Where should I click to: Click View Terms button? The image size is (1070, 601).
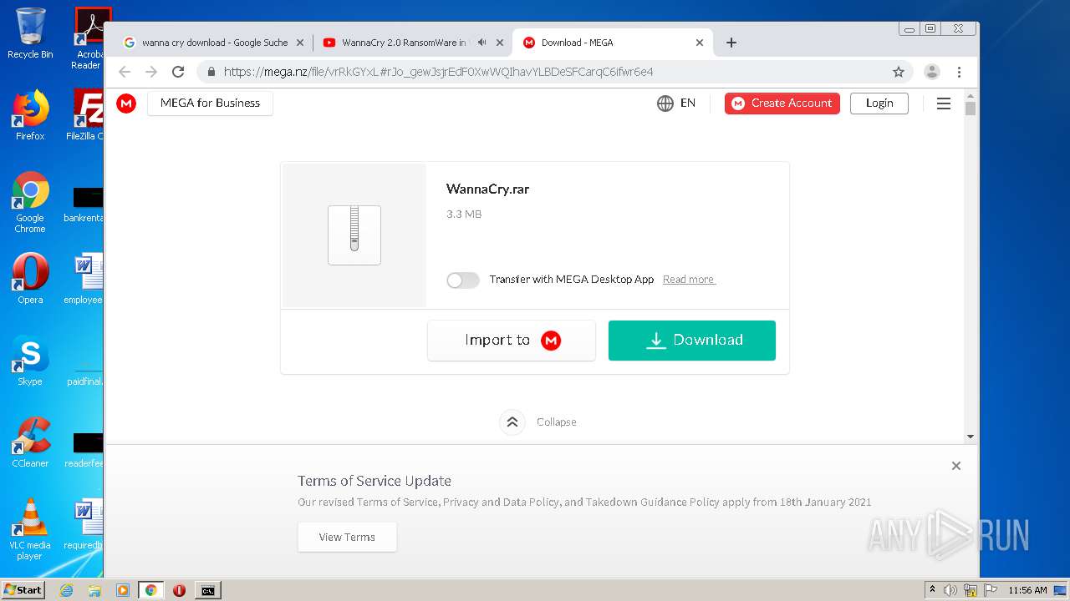(x=347, y=538)
